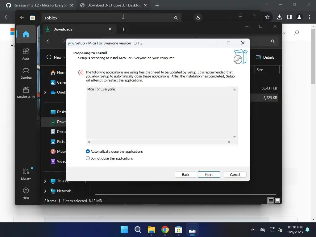Click scroll left arrow in application list
This screenshot has width=316, height=237.
(89, 142)
